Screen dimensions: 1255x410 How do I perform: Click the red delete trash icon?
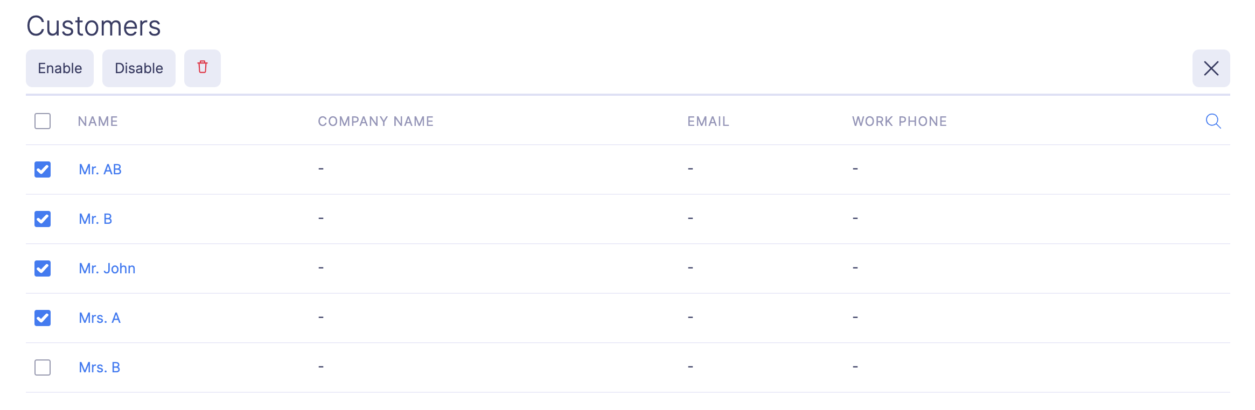tap(203, 68)
